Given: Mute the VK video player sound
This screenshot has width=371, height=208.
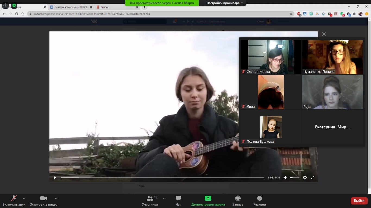Looking at the screenshot, I should 285,178.
